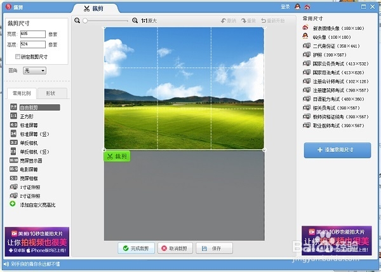
Task: Select 单反相机（竖）ratio
Action: 30,152
